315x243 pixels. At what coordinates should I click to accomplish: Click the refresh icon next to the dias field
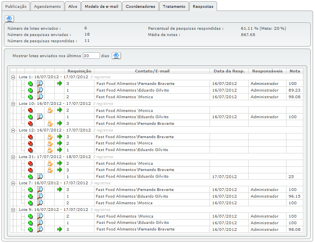[116, 56]
